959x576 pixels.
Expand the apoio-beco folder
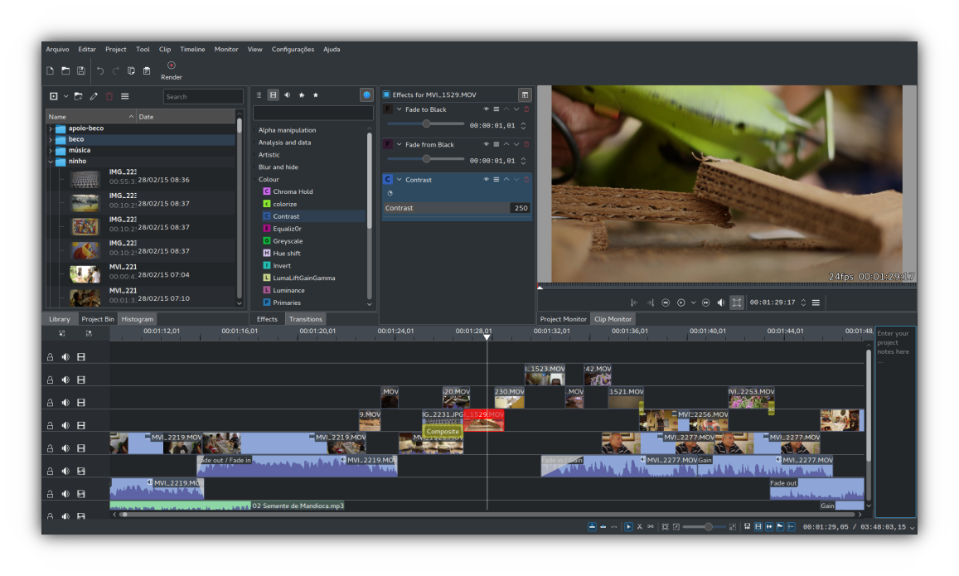(51, 129)
